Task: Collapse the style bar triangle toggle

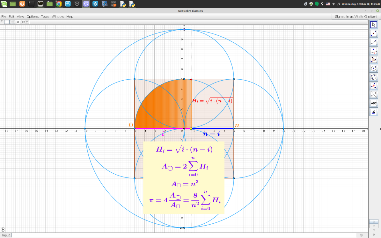Action: click(x=2, y=21)
